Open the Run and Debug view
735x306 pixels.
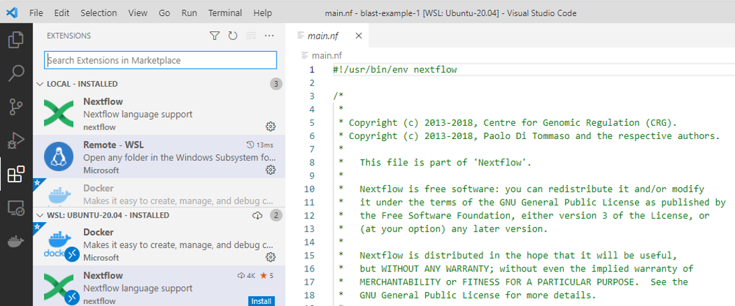click(15, 140)
